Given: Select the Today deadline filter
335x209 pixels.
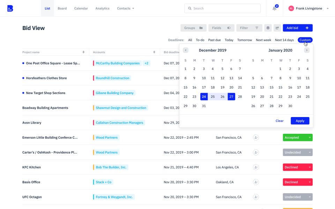Looking at the screenshot, I should click(229, 40).
